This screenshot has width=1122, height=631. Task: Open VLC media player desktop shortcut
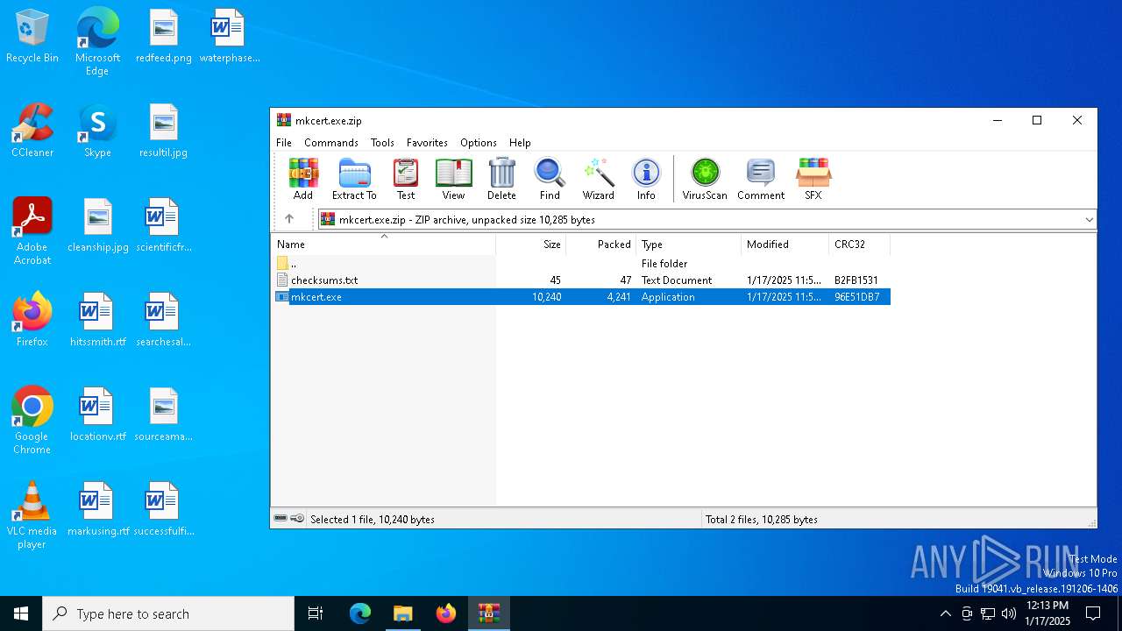(32, 515)
